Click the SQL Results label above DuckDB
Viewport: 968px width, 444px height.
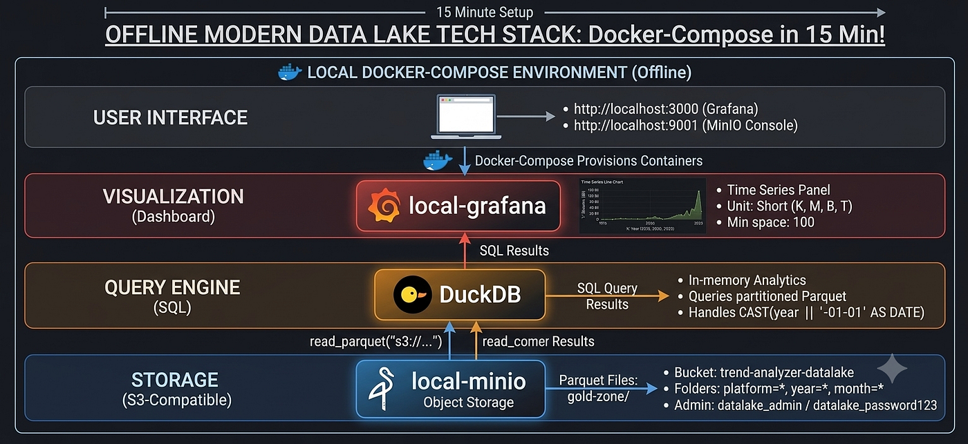coord(514,251)
